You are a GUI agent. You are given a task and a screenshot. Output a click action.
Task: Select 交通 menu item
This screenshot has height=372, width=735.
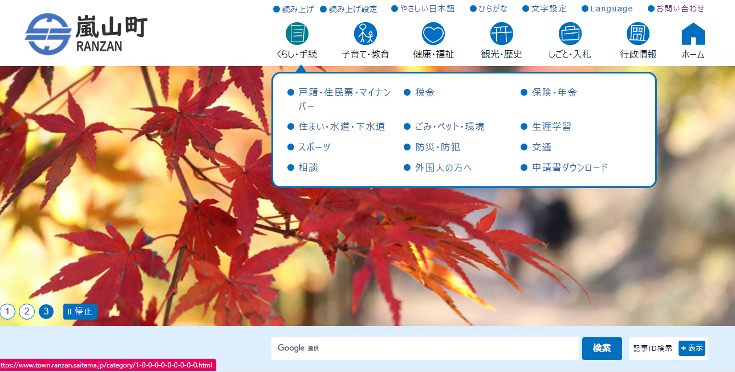[542, 147]
